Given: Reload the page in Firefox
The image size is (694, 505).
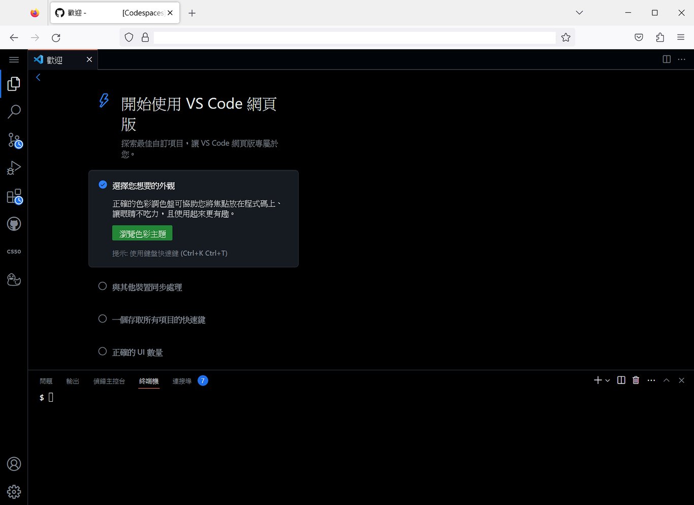Looking at the screenshot, I should [x=56, y=38].
